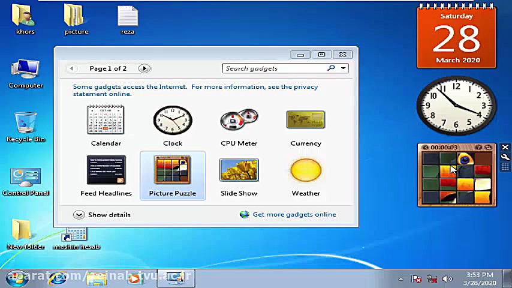Open the picture folder on desktop

(x=76, y=20)
